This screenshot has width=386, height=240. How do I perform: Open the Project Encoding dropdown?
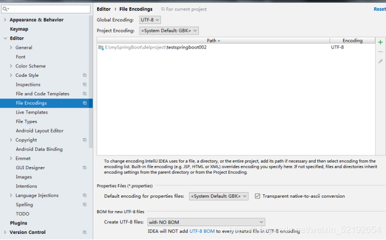[169, 31]
